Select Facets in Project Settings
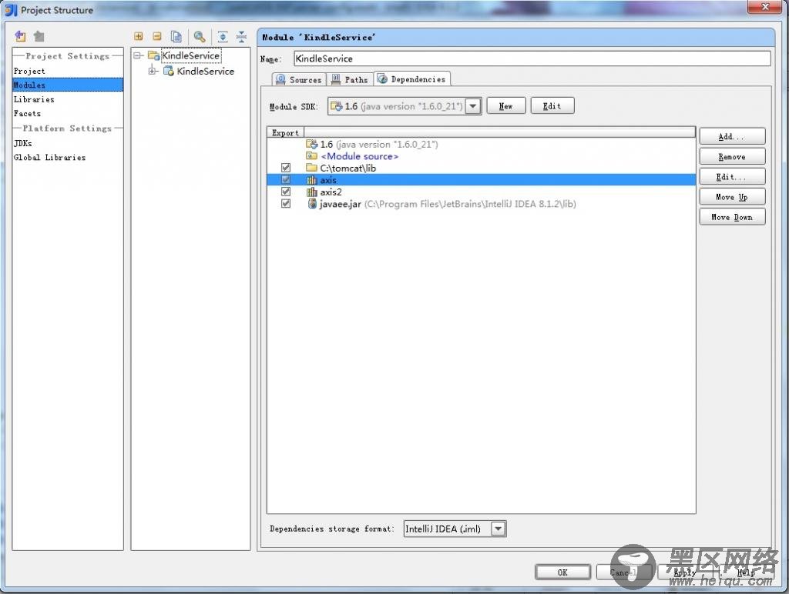 (x=68, y=114)
